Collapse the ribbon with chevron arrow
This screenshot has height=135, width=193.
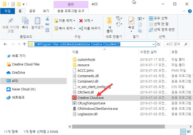tap(184, 11)
